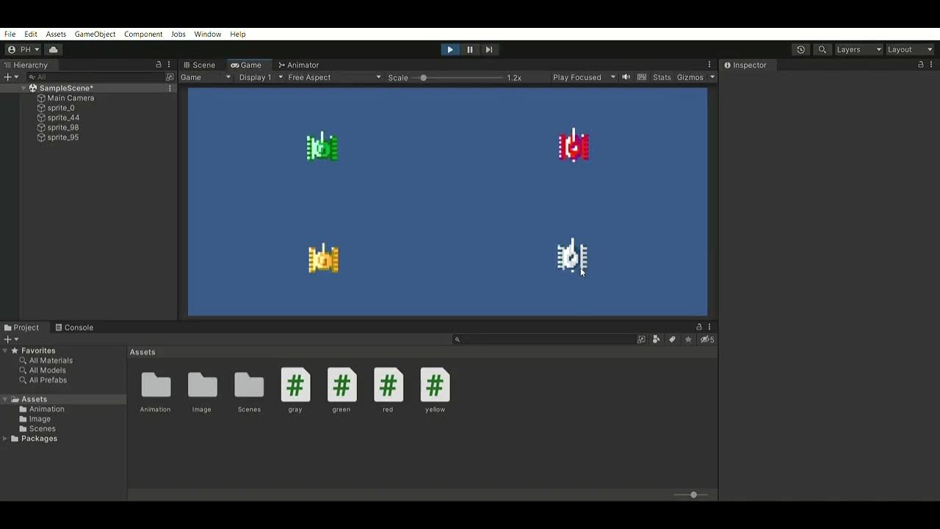Open the GameObject menu

coord(95,34)
